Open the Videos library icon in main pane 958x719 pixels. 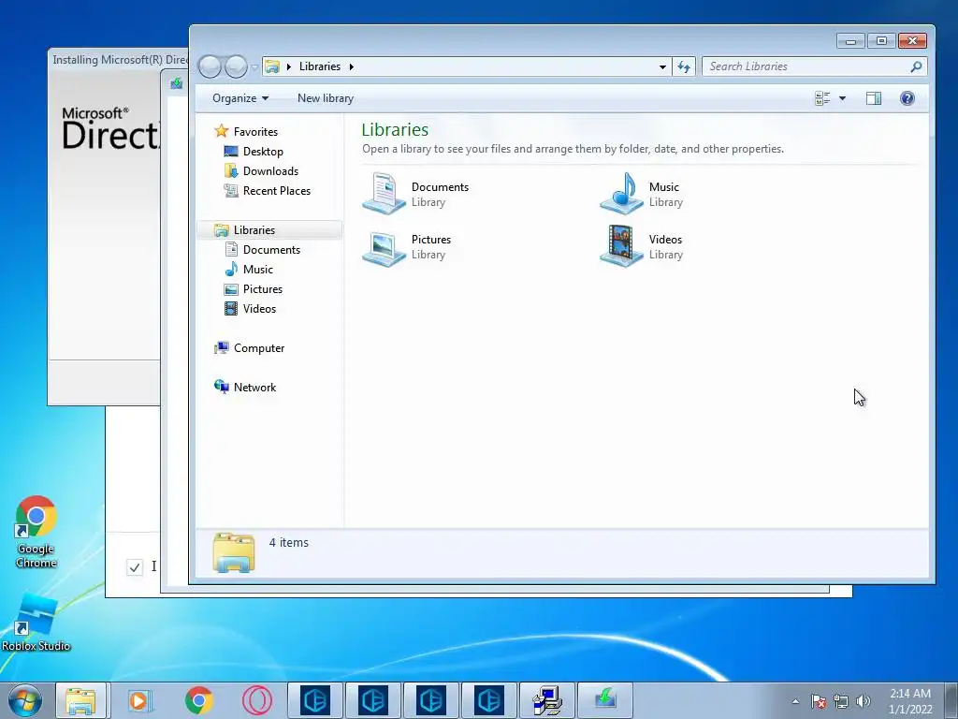[621, 246]
